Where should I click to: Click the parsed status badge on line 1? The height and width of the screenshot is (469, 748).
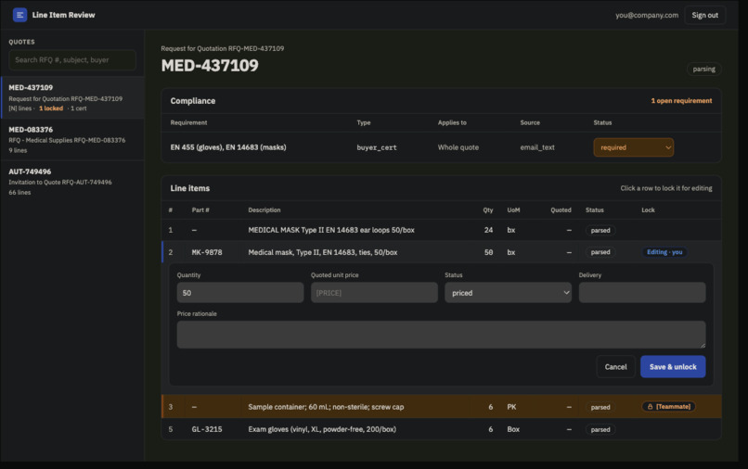pos(600,230)
